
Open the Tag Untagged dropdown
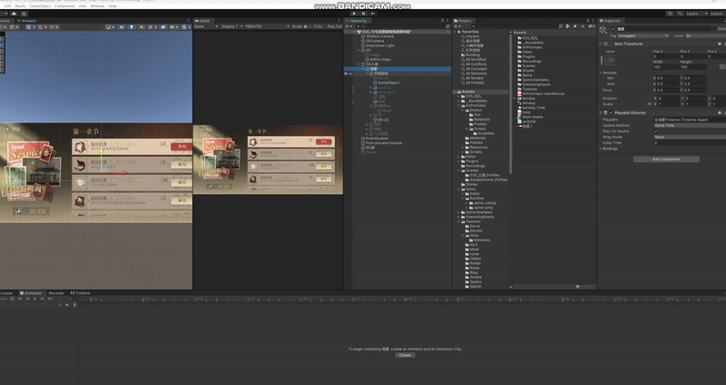[x=643, y=35]
